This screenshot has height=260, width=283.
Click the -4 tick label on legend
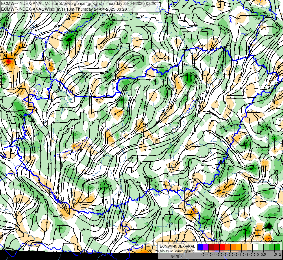(x=214, y=255)
